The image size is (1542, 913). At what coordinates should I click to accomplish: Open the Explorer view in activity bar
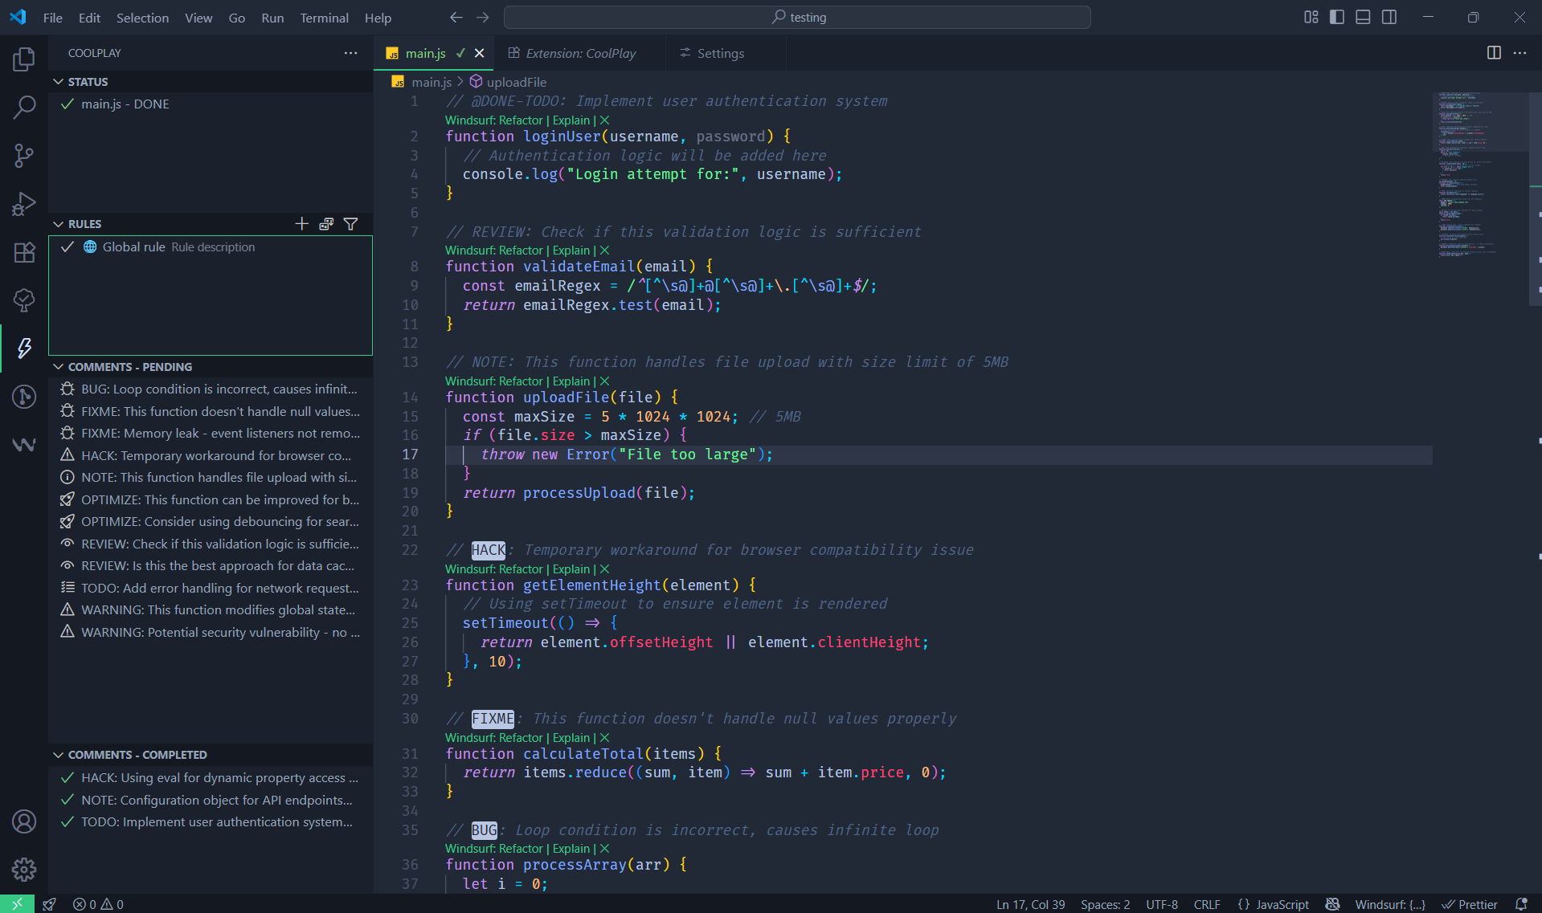(24, 59)
